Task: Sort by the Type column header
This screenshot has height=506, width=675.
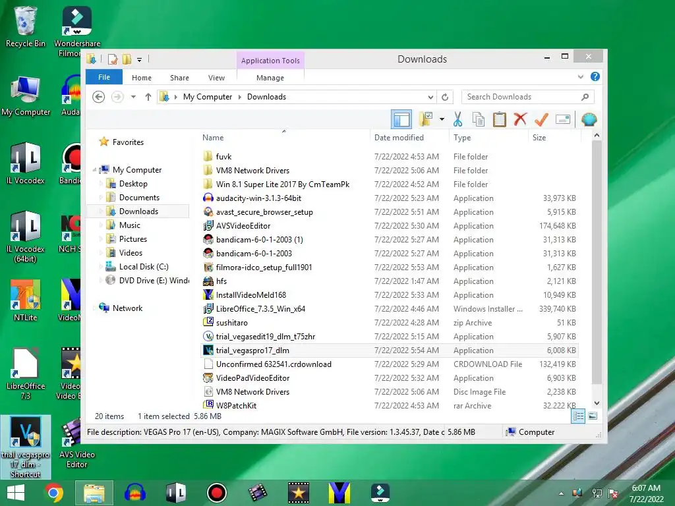Action: point(462,138)
